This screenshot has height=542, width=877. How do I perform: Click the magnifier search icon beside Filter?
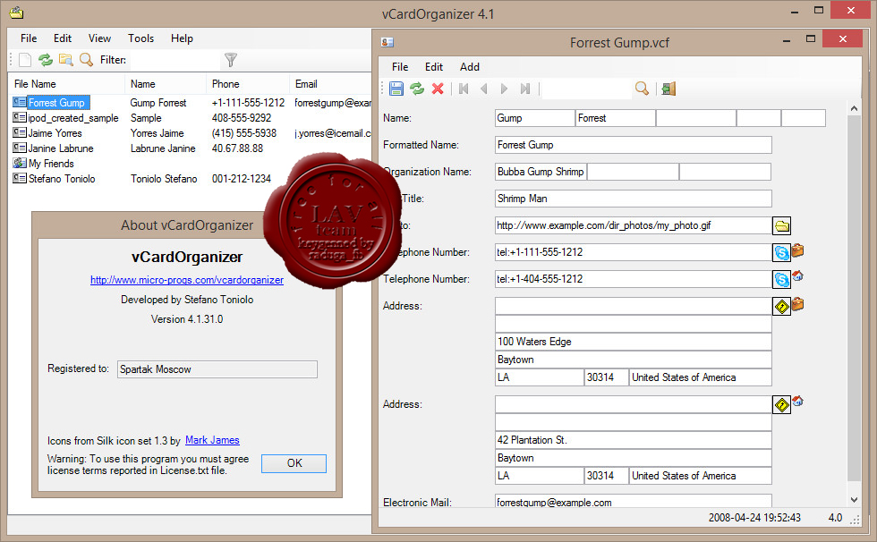[86, 60]
